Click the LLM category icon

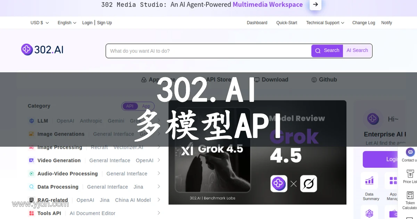click(x=32, y=121)
